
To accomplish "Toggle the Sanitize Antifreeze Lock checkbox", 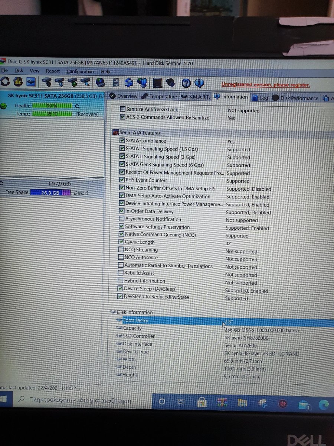I will point(122,109).
